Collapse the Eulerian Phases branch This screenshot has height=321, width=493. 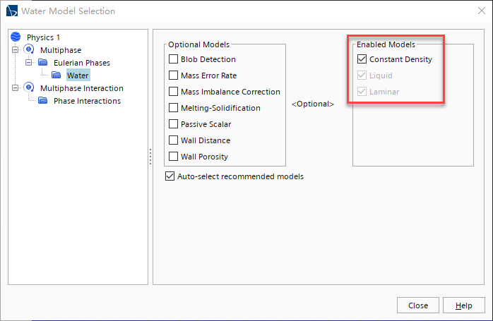pyautogui.click(x=29, y=63)
